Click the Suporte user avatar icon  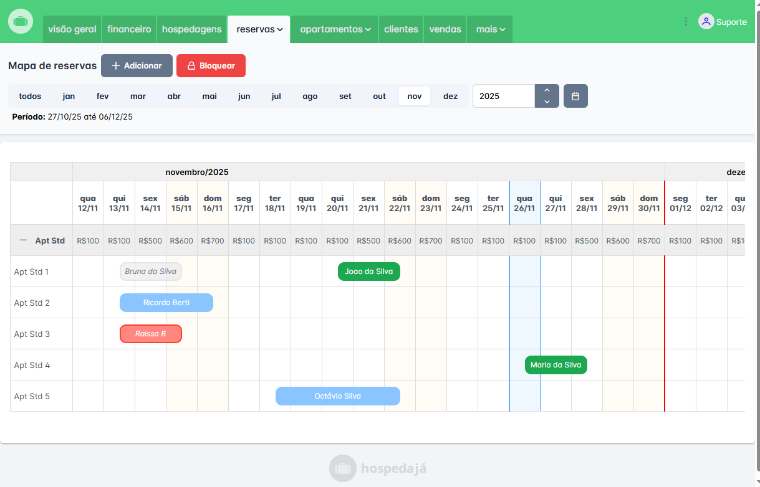coord(706,22)
